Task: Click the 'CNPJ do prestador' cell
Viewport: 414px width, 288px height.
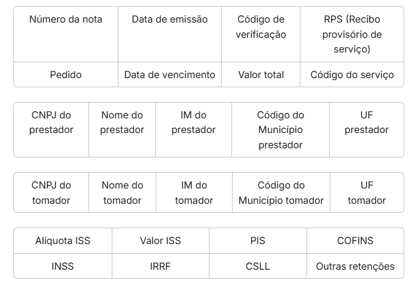Action: [51, 130]
